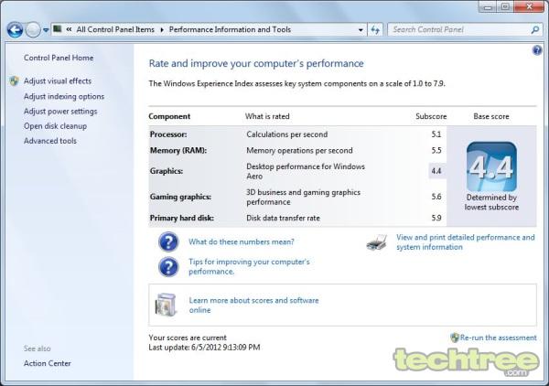Click the Processor subscore 5.1
The width and height of the screenshot is (549, 386).
[436, 134]
